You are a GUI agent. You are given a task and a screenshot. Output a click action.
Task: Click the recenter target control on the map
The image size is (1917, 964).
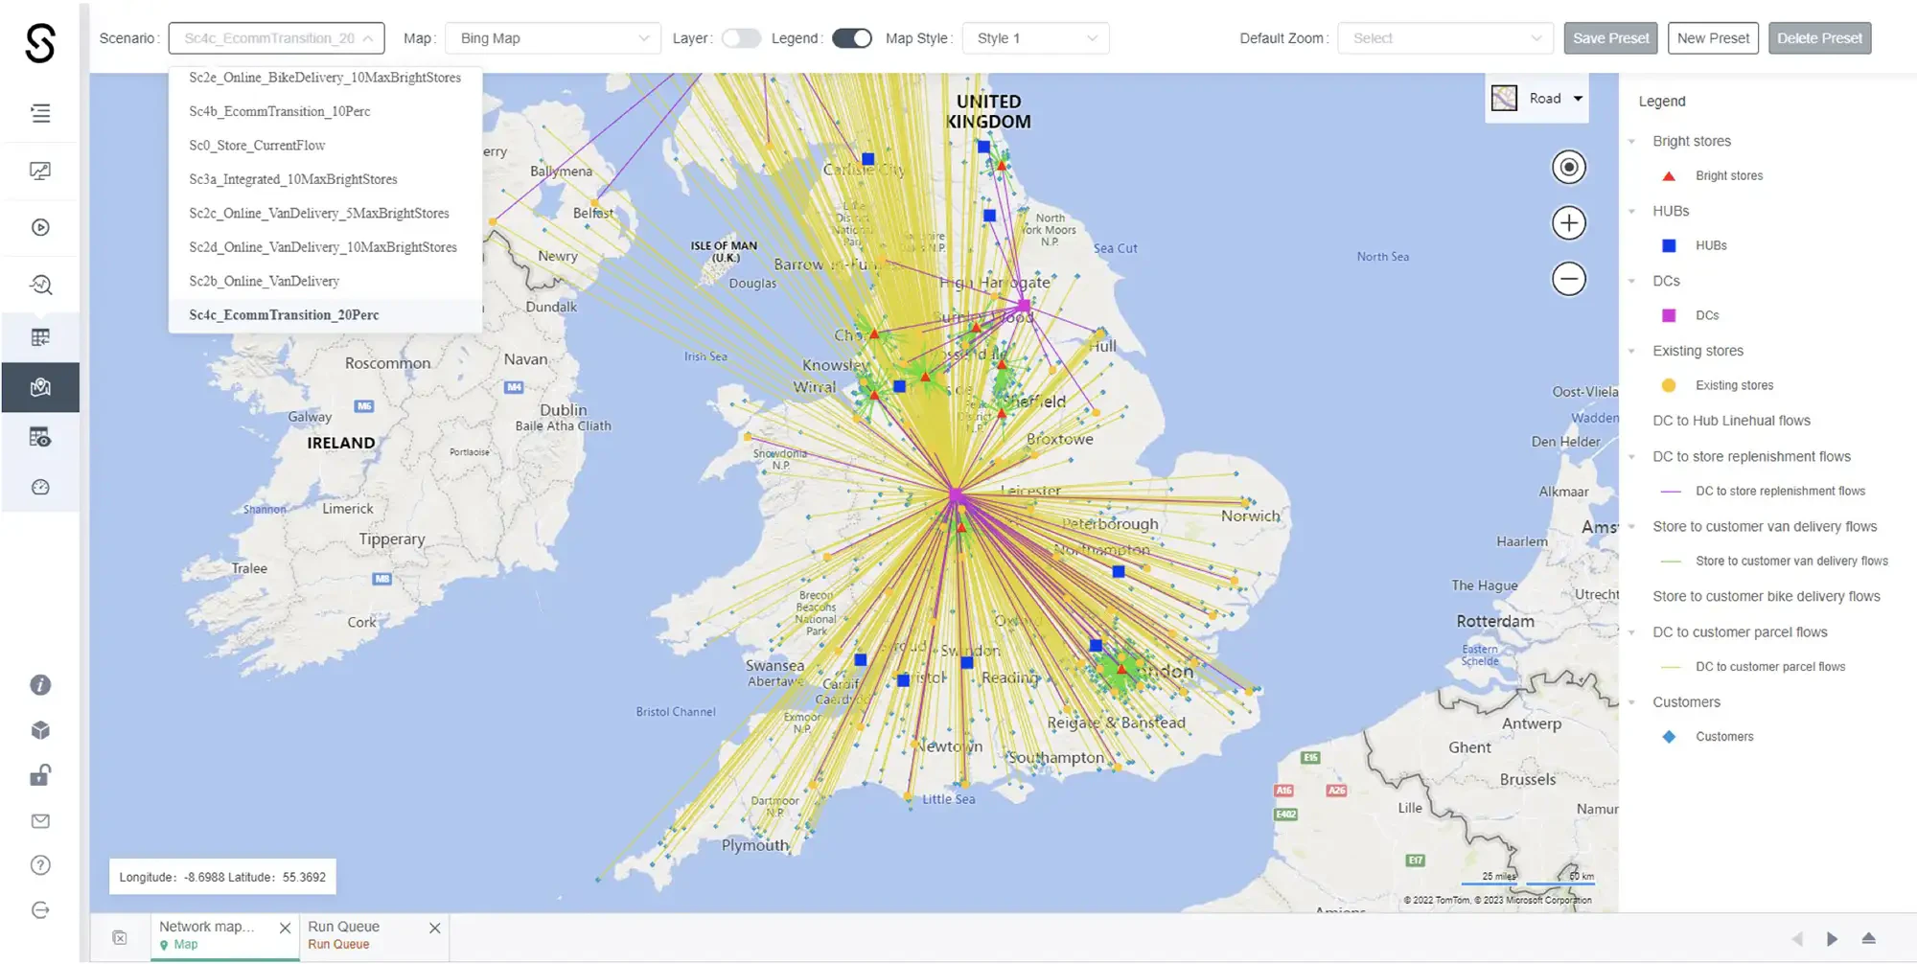click(x=1568, y=167)
